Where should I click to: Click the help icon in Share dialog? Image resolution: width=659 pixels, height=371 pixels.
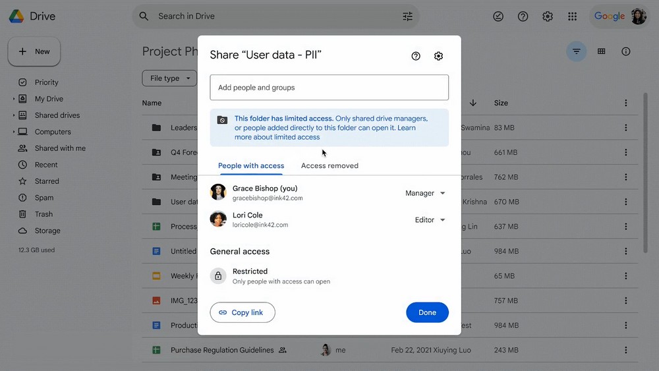416,56
